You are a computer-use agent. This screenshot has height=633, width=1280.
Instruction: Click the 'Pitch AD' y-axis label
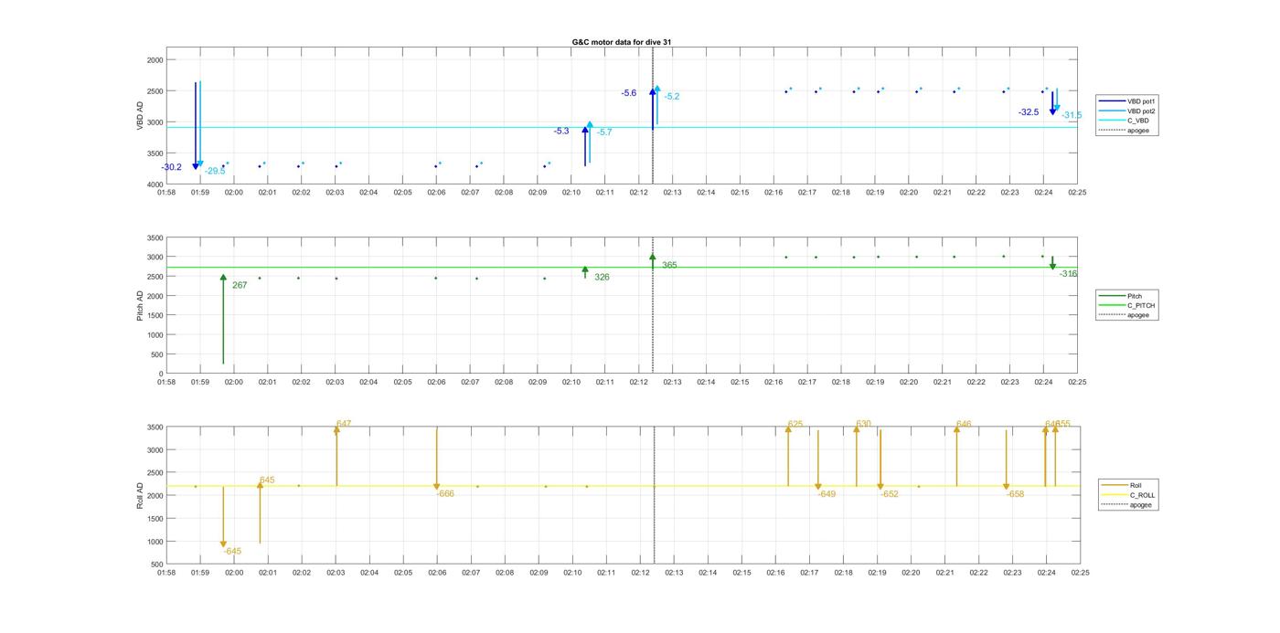tap(141, 306)
